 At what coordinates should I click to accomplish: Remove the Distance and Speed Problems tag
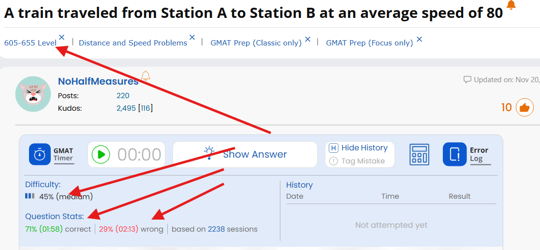(192, 37)
